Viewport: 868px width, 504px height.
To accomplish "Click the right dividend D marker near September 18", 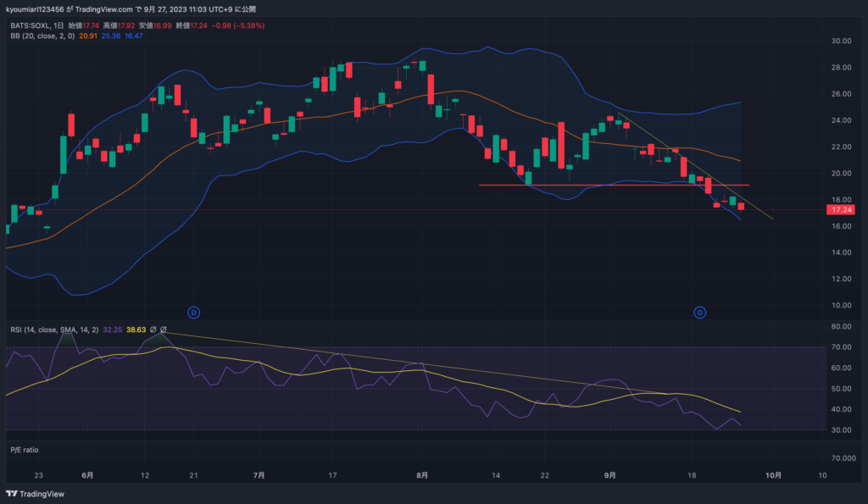I will point(699,313).
